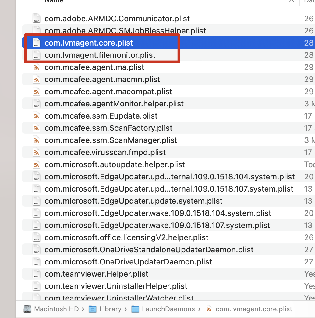Screen dimensions: 315x318
Task: Select com.teamviewer.UninstallerHelper.plist file
Action: click(x=116, y=286)
